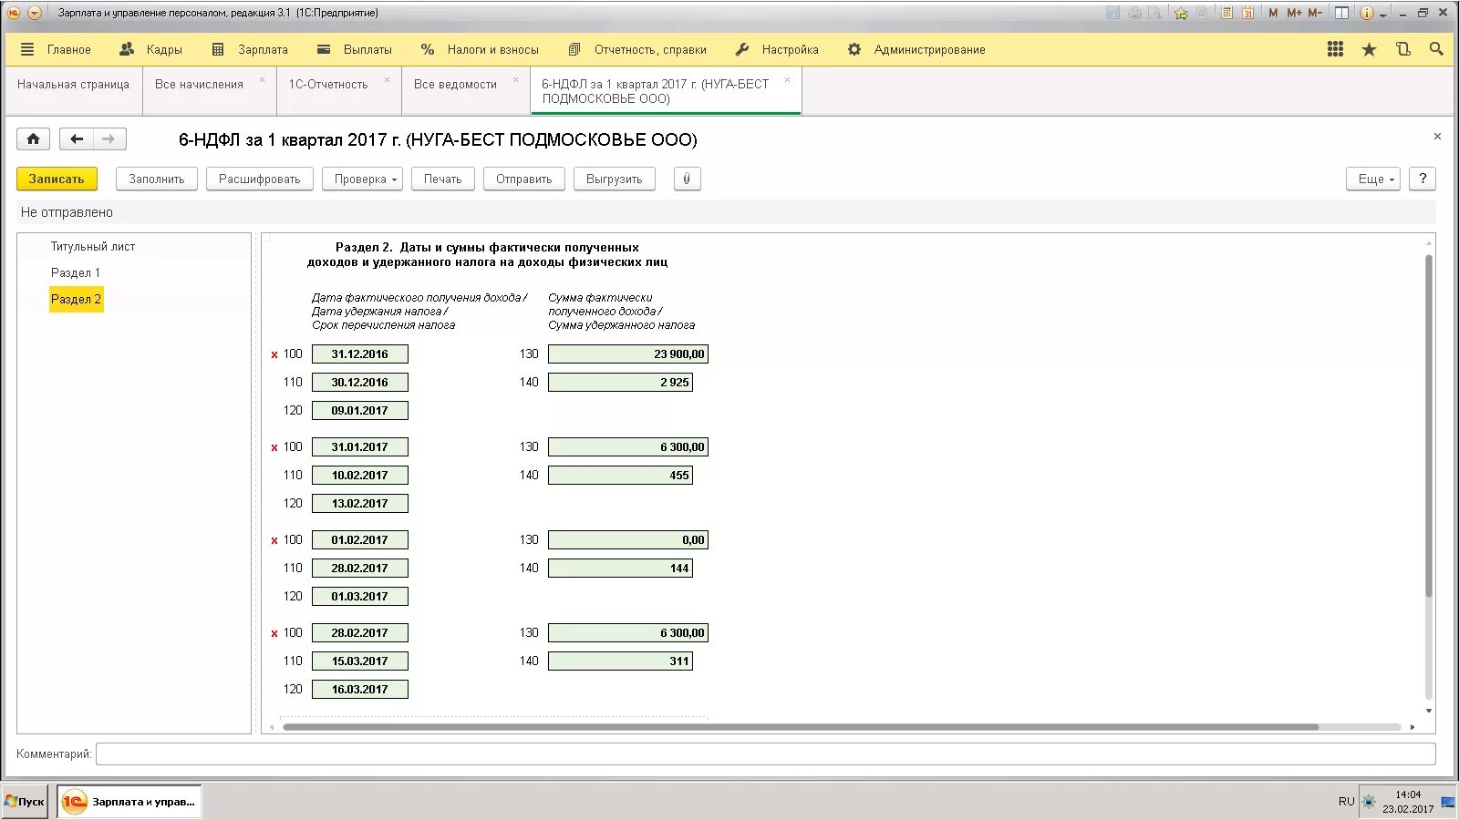The width and height of the screenshot is (1459, 820).
Task: Close the 6-НДФЛ tab
Action: tap(787, 80)
